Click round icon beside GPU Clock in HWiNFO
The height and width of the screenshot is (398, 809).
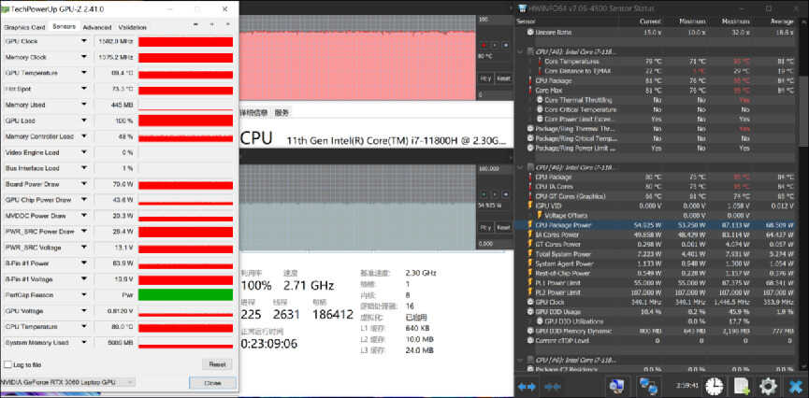[530, 302]
